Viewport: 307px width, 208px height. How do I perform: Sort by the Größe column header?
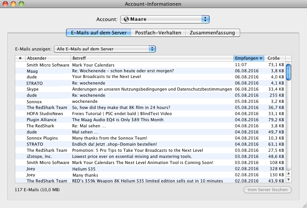tap(275, 58)
